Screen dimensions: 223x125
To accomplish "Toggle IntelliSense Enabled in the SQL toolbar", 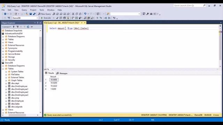I will [x=68, y=18].
